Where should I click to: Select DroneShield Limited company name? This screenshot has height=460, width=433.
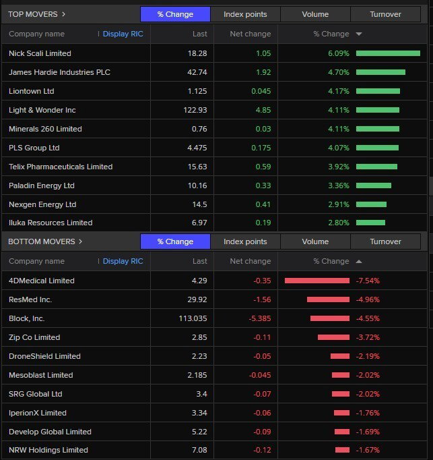[44, 356]
